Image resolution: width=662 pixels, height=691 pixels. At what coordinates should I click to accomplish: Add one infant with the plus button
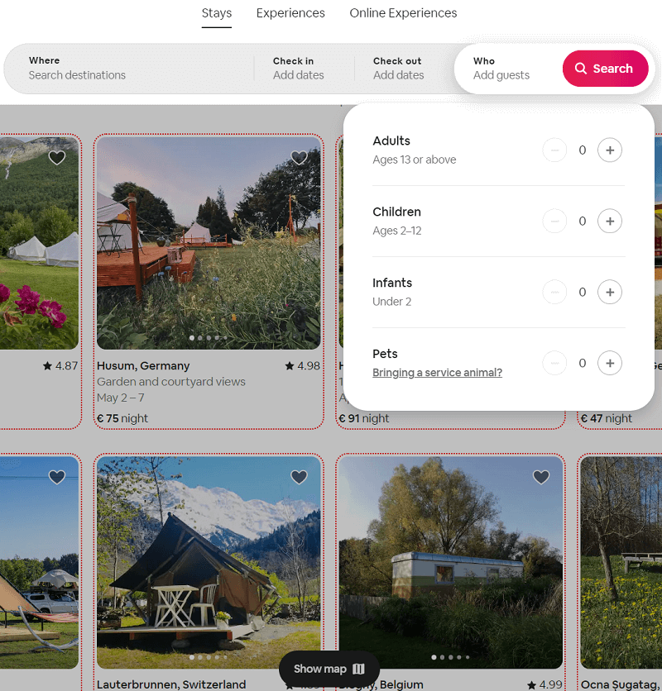[610, 292]
